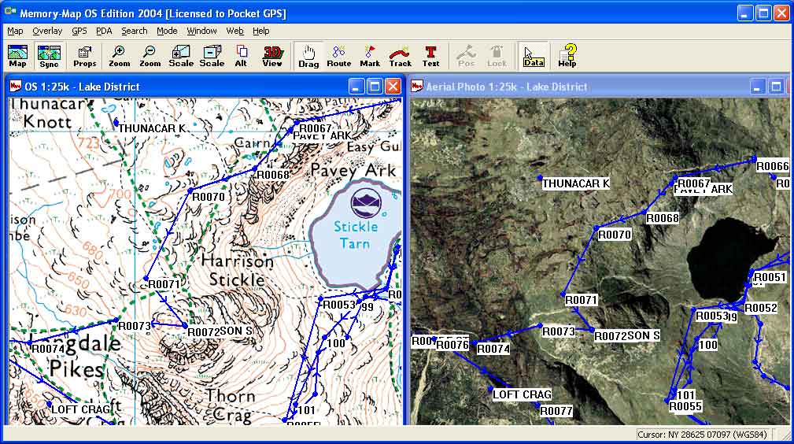Open the Help menu in menu bar
Image resolution: width=794 pixels, height=444 pixels.
click(x=260, y=31)
